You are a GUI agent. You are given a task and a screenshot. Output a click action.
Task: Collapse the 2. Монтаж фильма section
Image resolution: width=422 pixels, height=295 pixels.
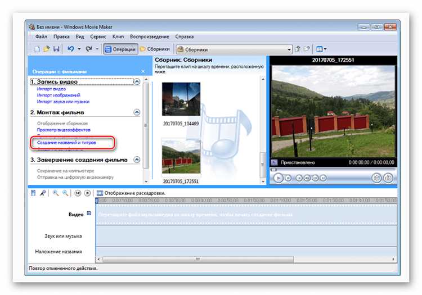pyautogui.click(x=137, y=112)
